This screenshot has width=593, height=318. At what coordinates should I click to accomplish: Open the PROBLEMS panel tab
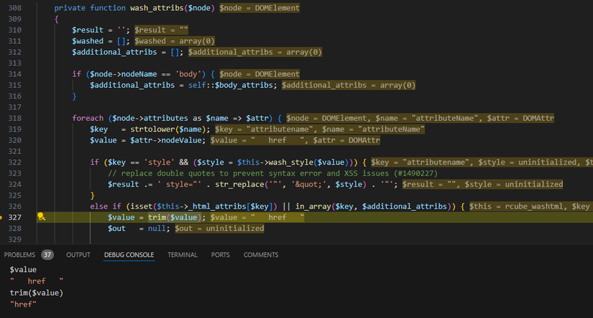pos(19,255)
